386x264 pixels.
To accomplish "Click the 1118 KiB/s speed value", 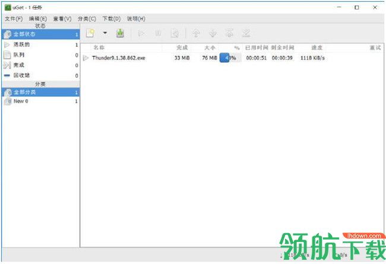I will point(312,58).
